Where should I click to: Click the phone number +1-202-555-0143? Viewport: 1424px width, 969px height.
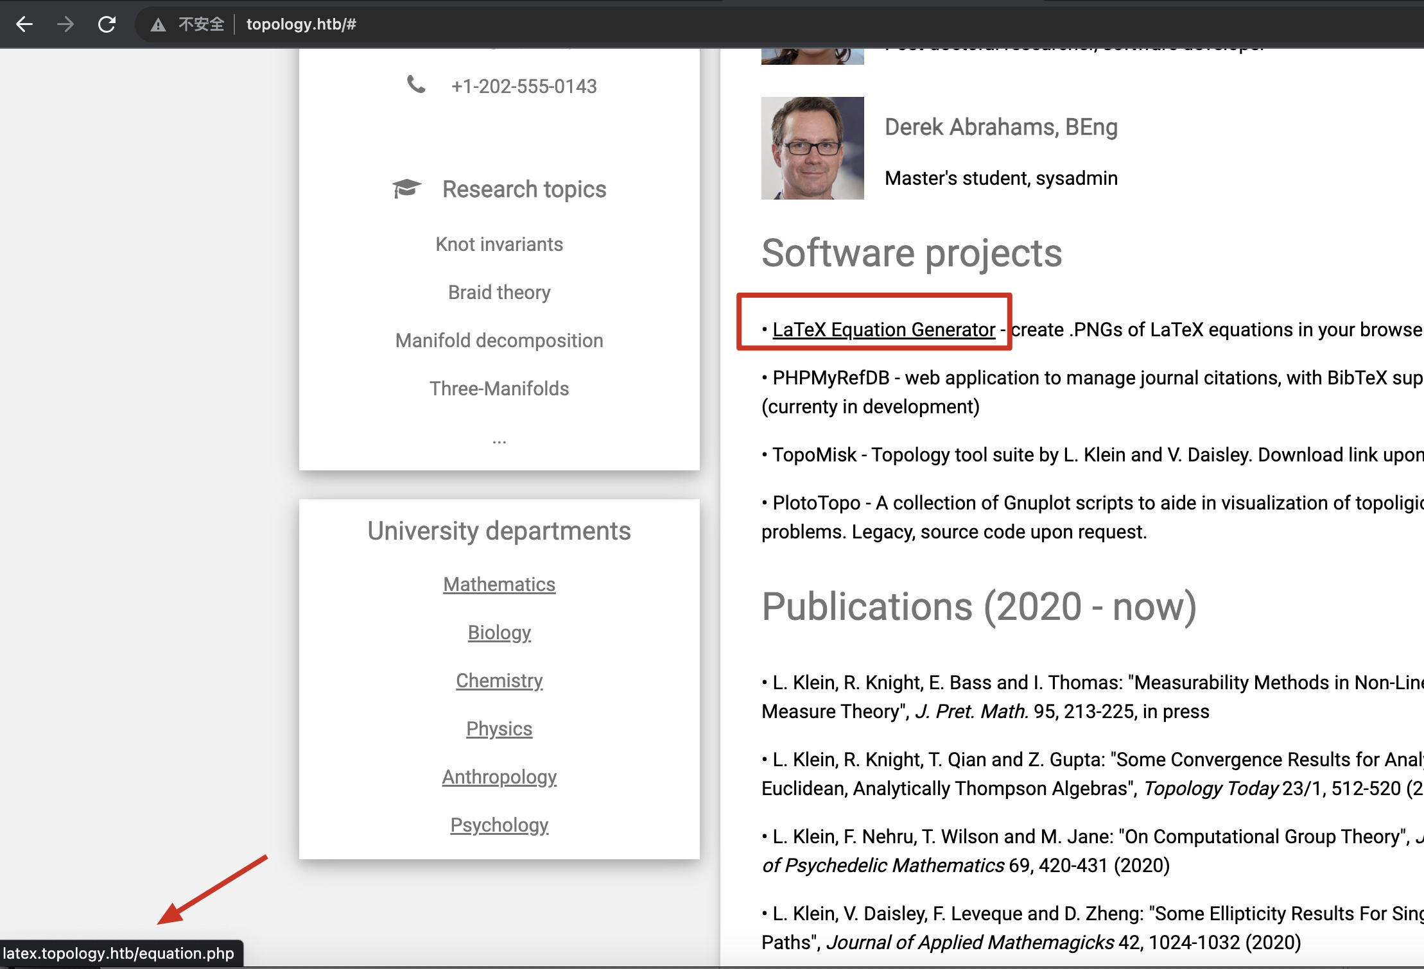[524, 86]
